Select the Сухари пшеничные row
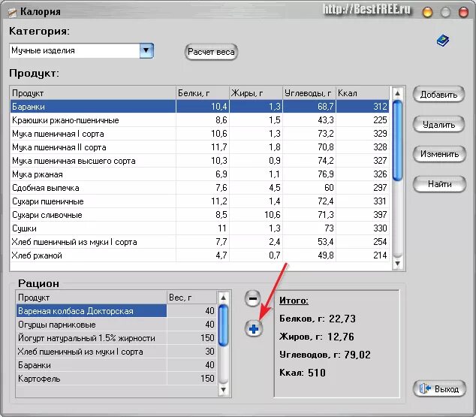476x417 pixels. tap(200, 201)
